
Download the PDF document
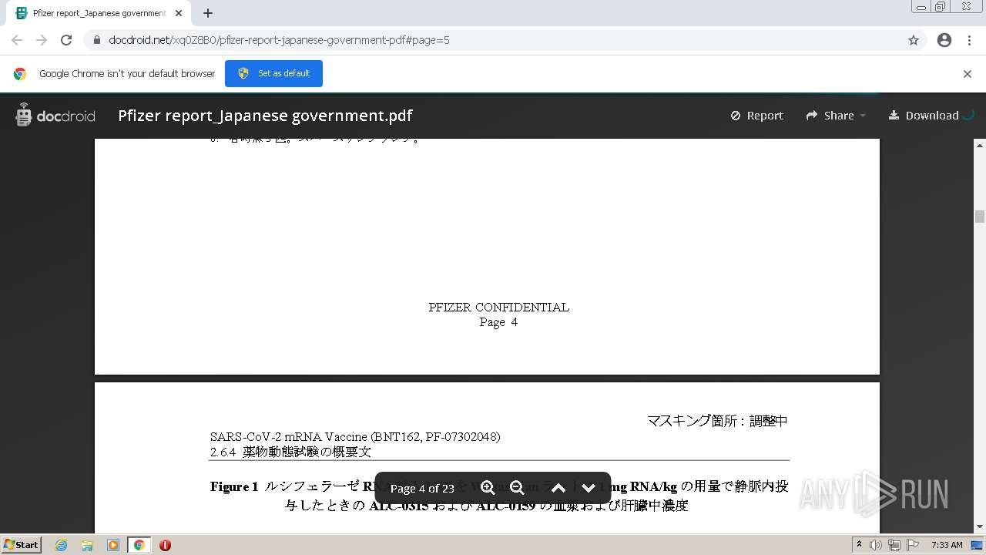tap(924, 116)
